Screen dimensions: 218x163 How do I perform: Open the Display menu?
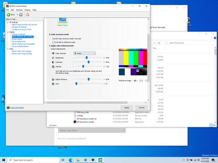point(27,10)
